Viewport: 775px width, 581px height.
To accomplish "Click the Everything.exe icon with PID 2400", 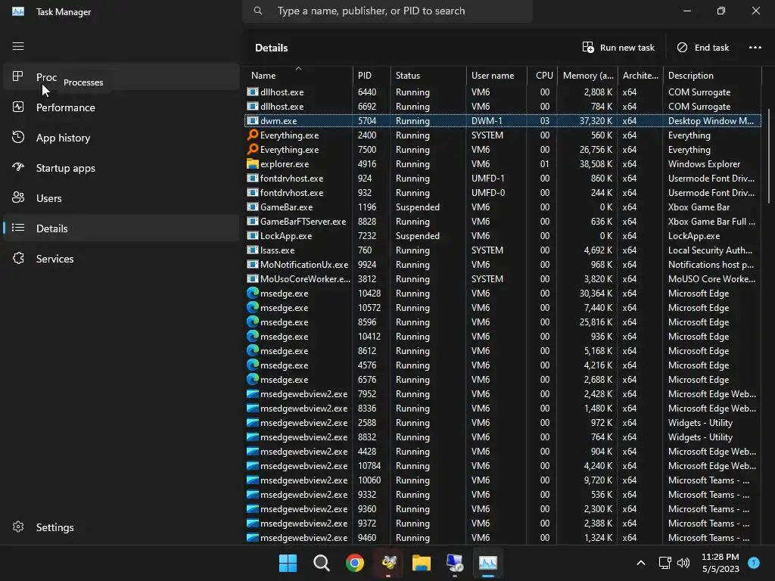I will pos(253,135).
